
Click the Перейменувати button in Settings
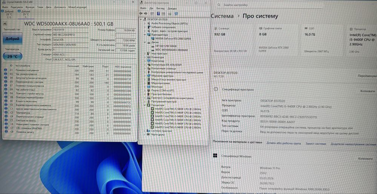coord(367,76)
